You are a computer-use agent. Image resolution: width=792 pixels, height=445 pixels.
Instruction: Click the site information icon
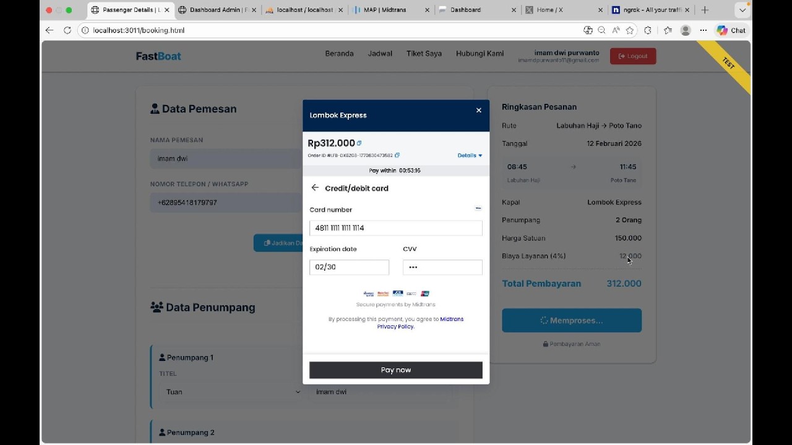pos(85,30)
